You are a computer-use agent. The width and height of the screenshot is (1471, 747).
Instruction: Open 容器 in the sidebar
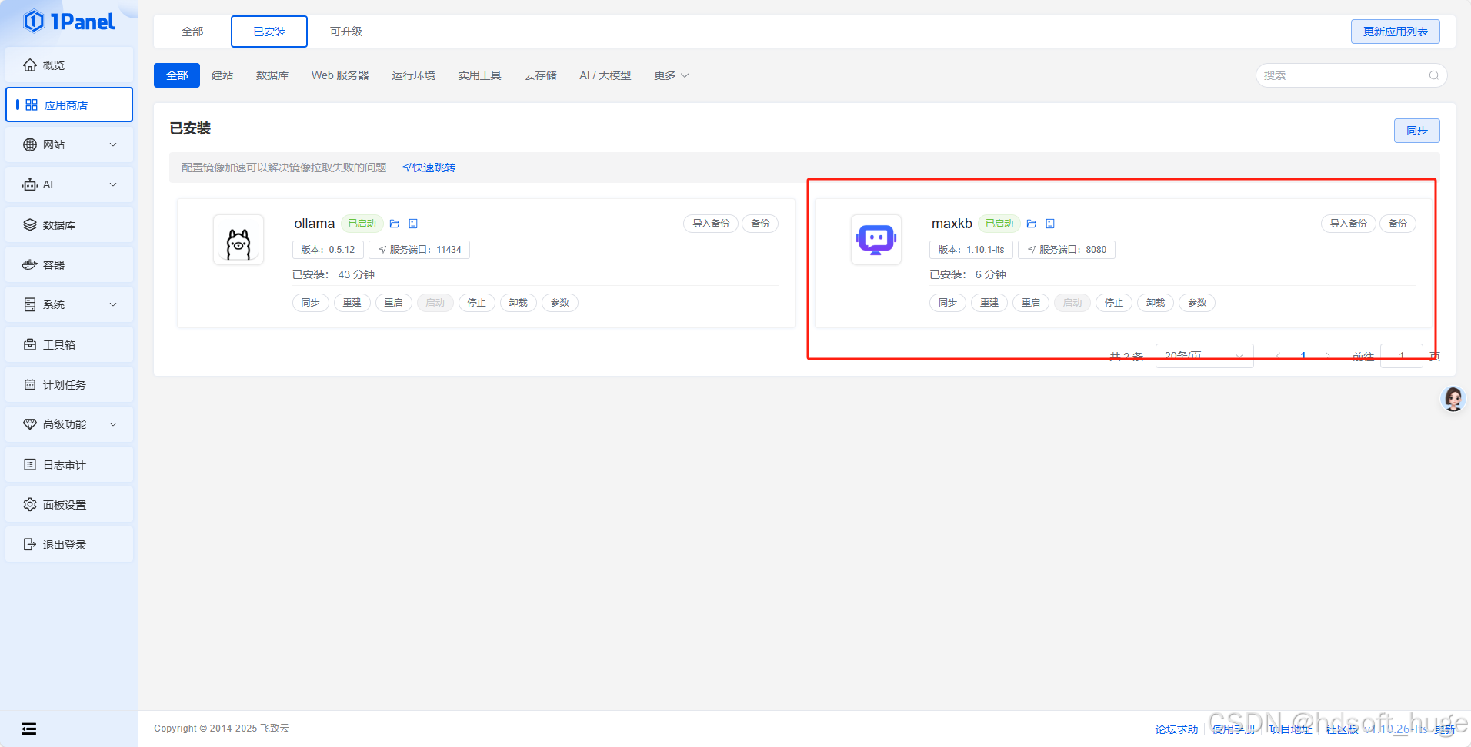[69, 264]
